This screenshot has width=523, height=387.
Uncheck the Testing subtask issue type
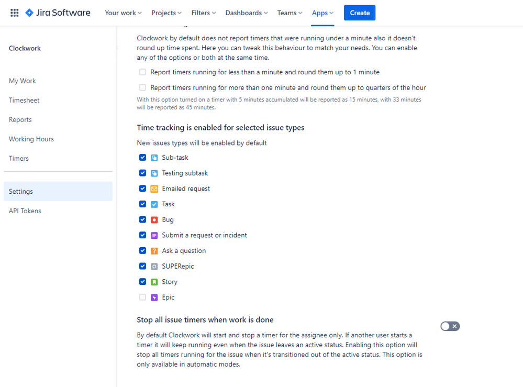[142, 173]
